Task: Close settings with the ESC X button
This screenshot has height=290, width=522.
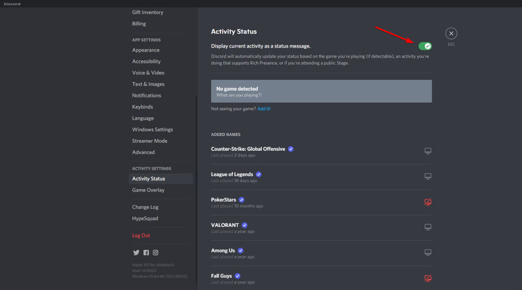Action: pos(451,34)
